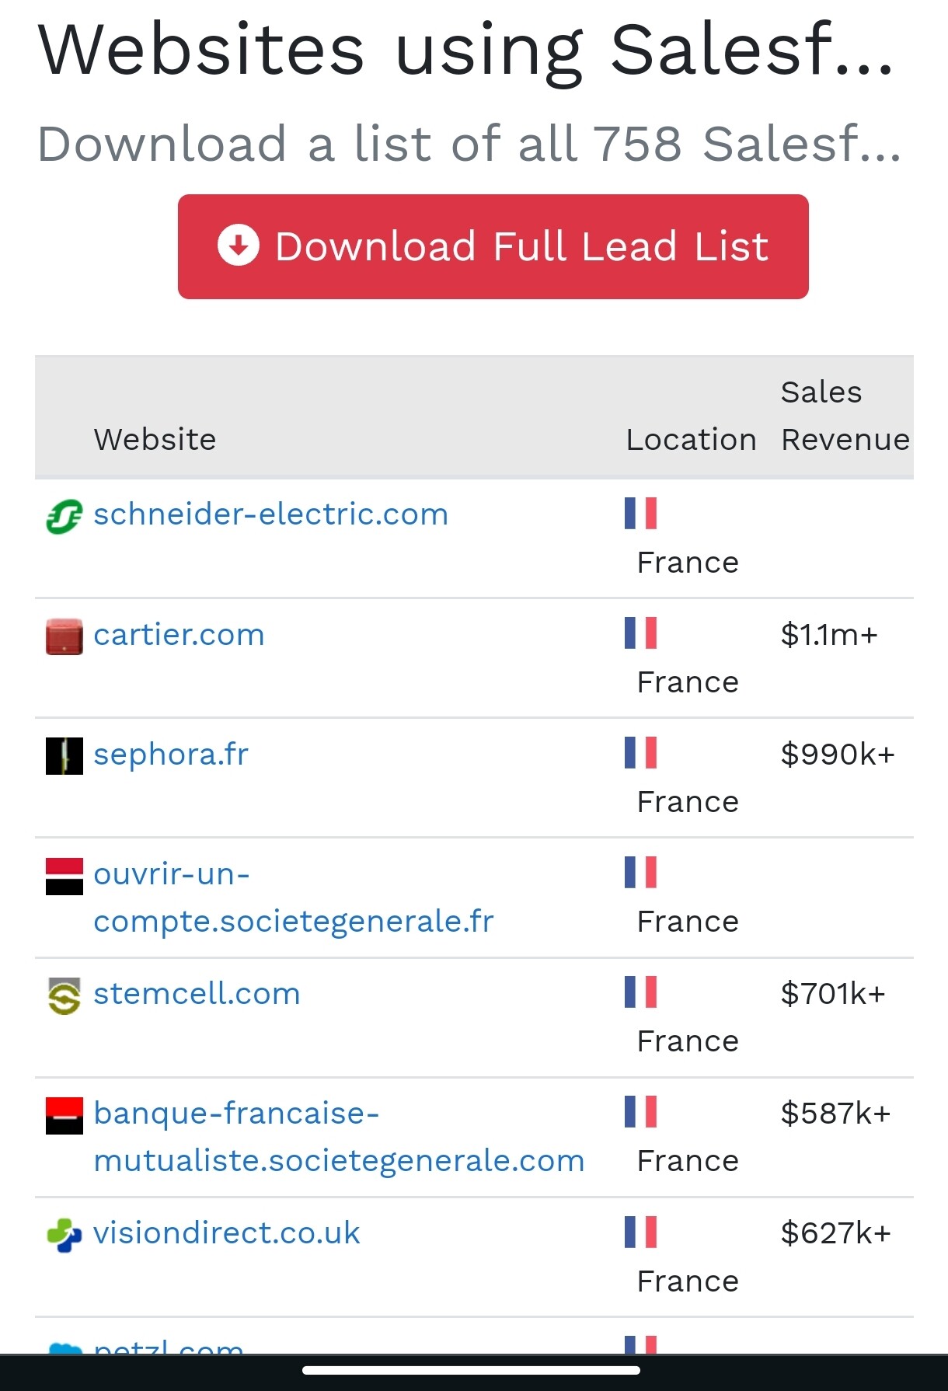
Task: Click the Sales Revenue column header
Action: click(x=845, y=416)
